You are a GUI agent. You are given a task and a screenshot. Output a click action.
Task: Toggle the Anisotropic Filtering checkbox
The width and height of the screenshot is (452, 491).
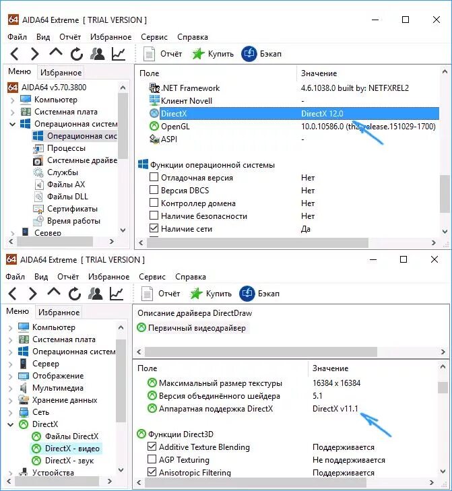tap(152, 472)
